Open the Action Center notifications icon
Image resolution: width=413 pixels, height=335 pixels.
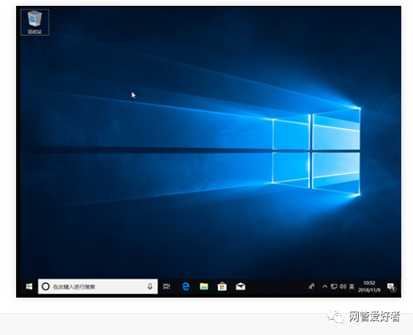click(392, 287)
